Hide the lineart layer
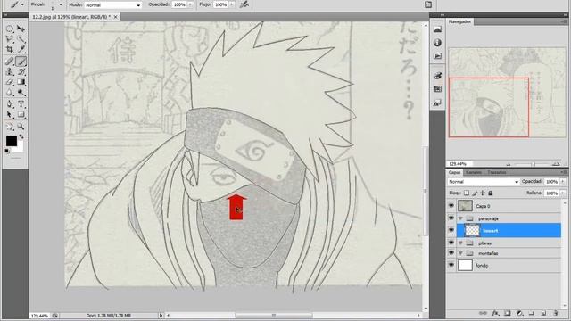Screen dimensions: 571x321 coord(451,230)
